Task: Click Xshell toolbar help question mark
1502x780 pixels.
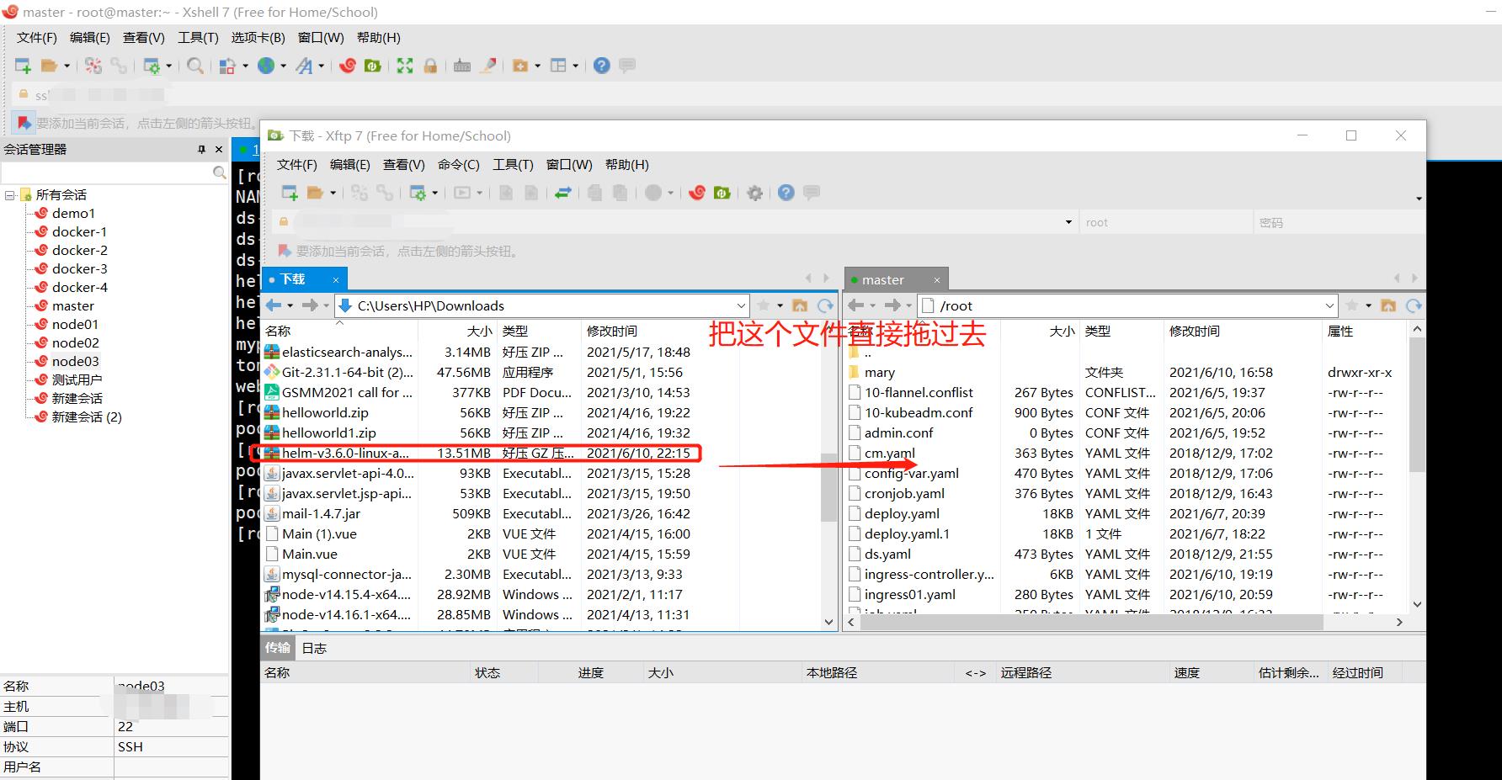Action: click(601, 66)
